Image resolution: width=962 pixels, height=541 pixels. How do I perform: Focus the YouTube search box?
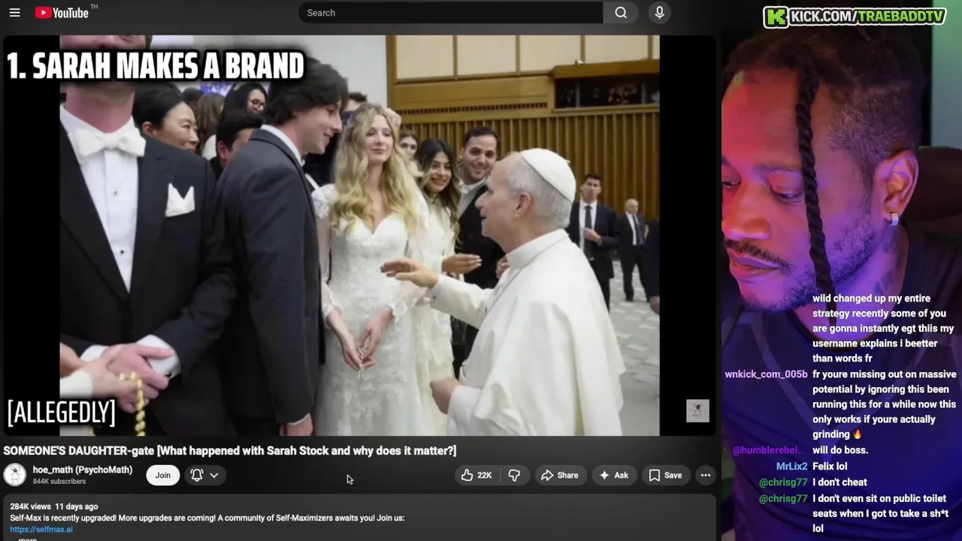451,13
